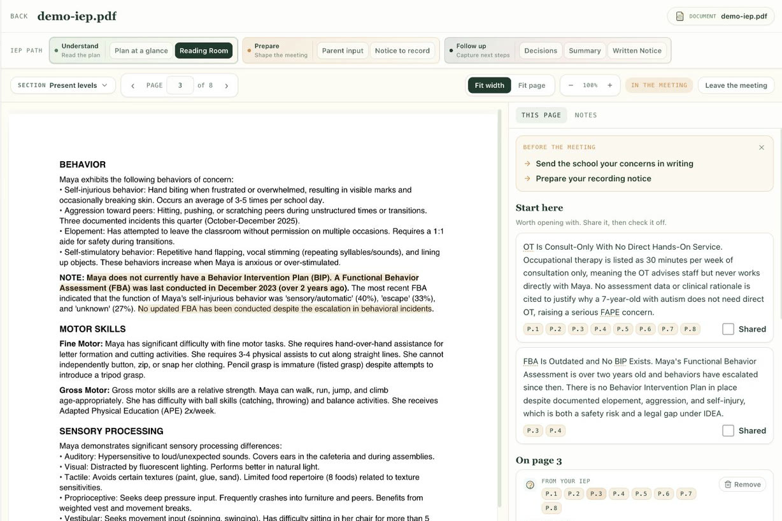Viewport: 782px width, 521px height.
Task: Click the highlighted 'No updated FBA' sentence
Action: 285,309
